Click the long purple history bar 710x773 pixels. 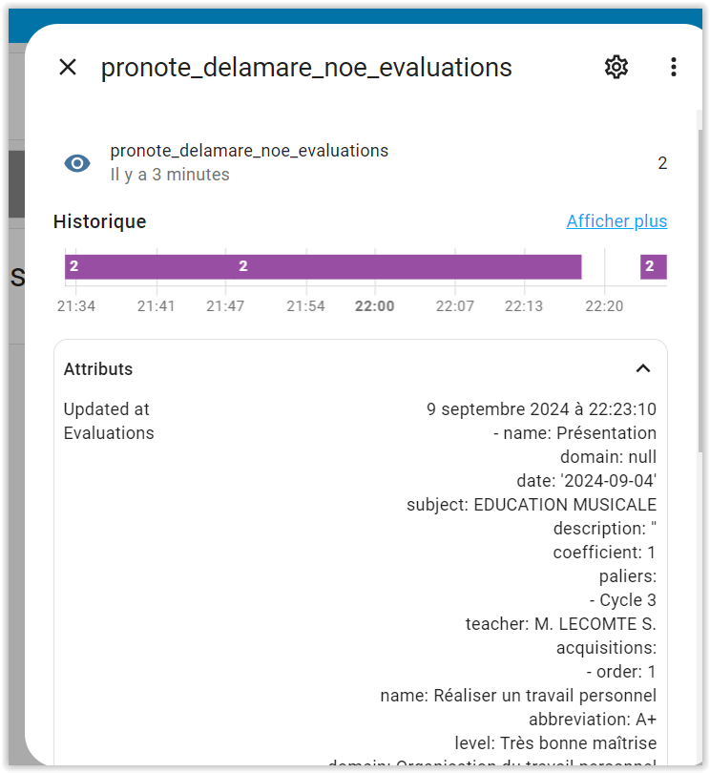click(x=323, y=266)
